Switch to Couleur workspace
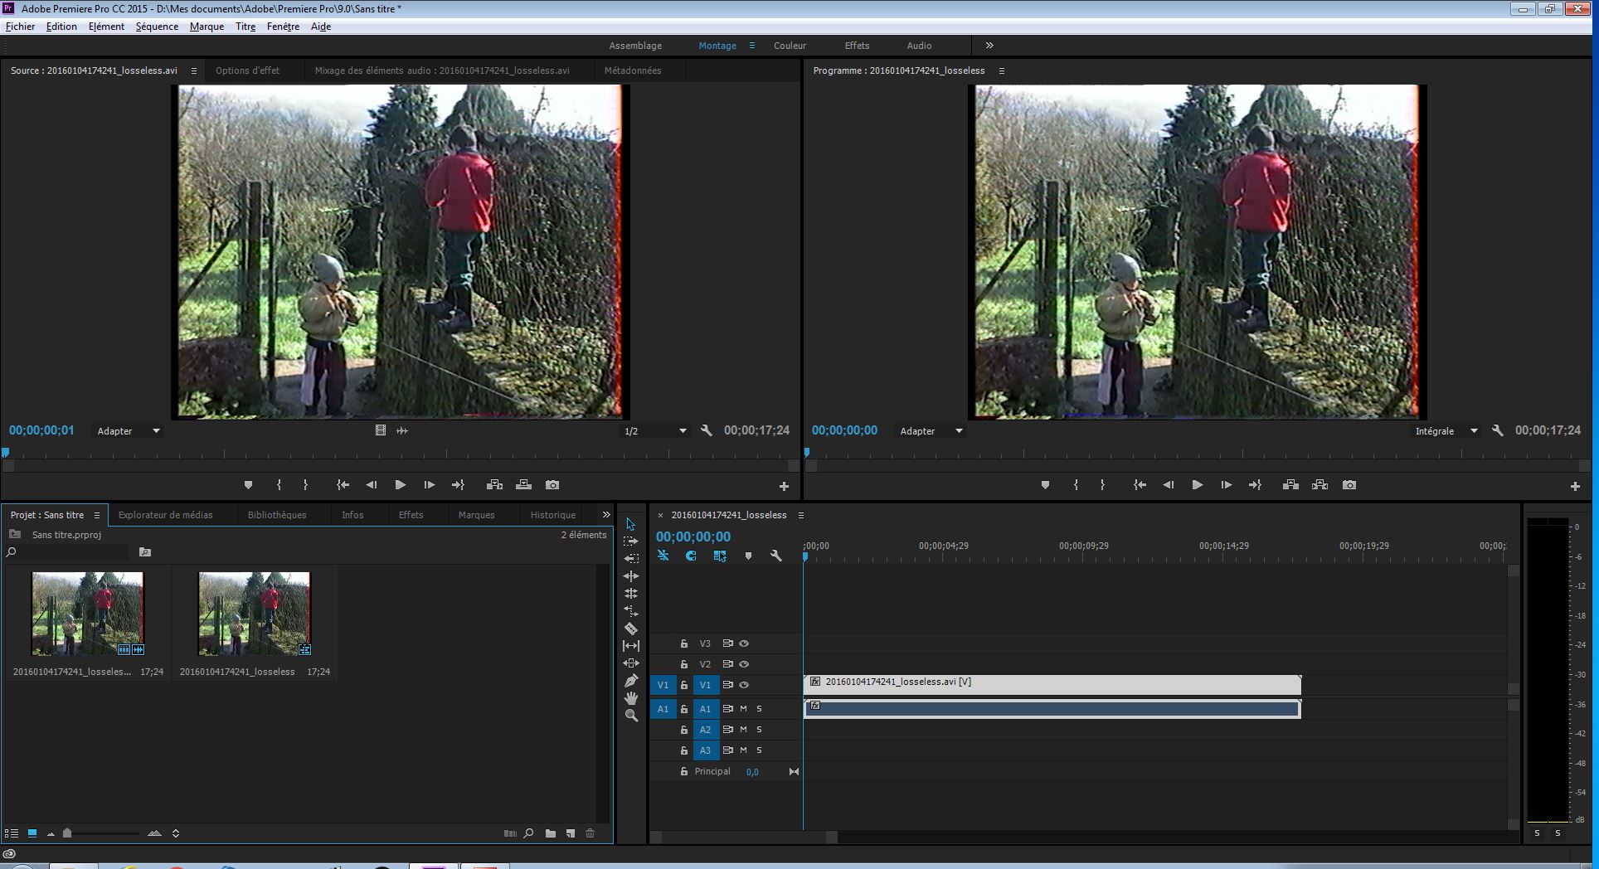This screenshot has height=869, width=1599. pyautogui.click(x=790, y=46)
